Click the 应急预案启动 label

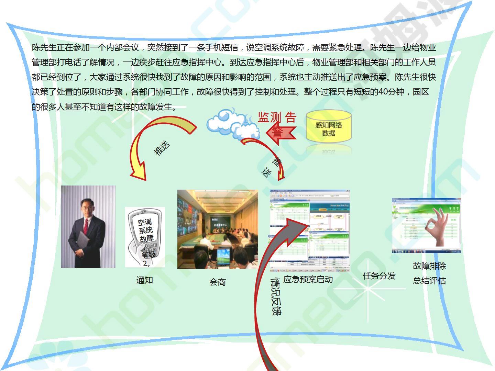(308, 279)
